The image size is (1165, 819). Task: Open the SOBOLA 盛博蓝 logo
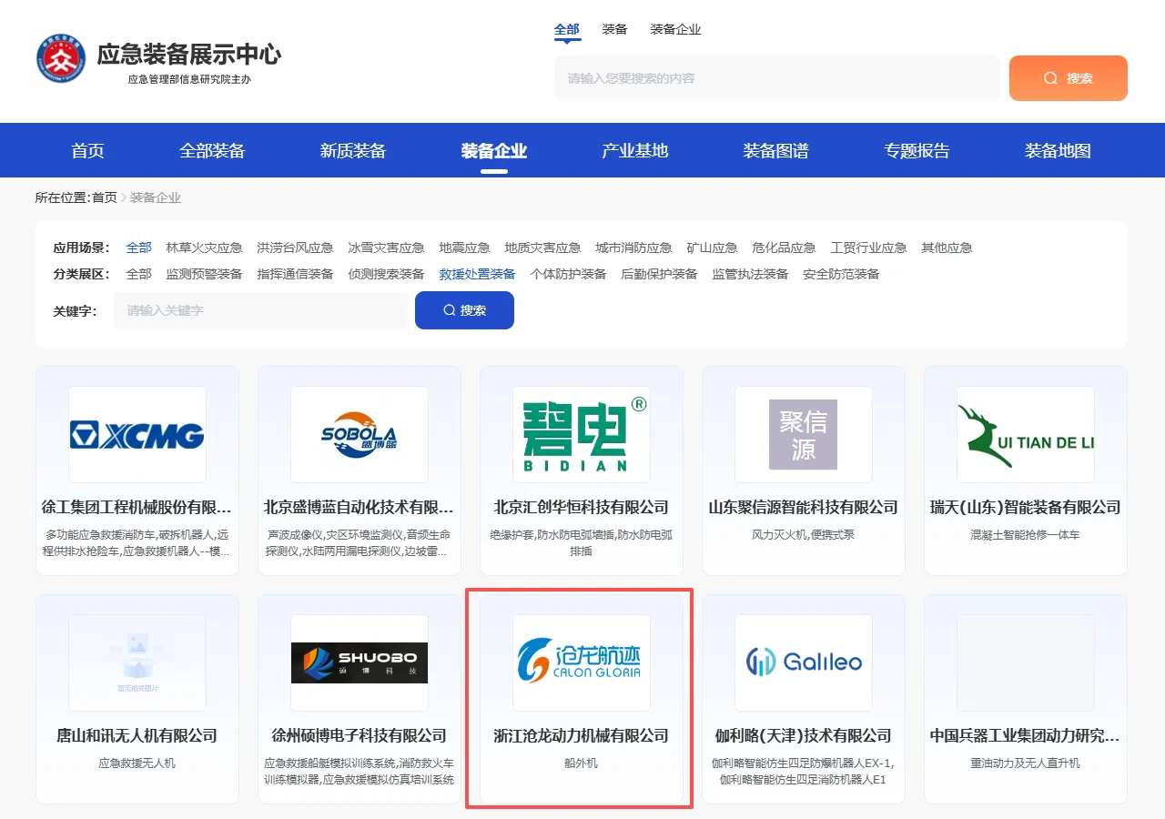[x=360, y=435]
